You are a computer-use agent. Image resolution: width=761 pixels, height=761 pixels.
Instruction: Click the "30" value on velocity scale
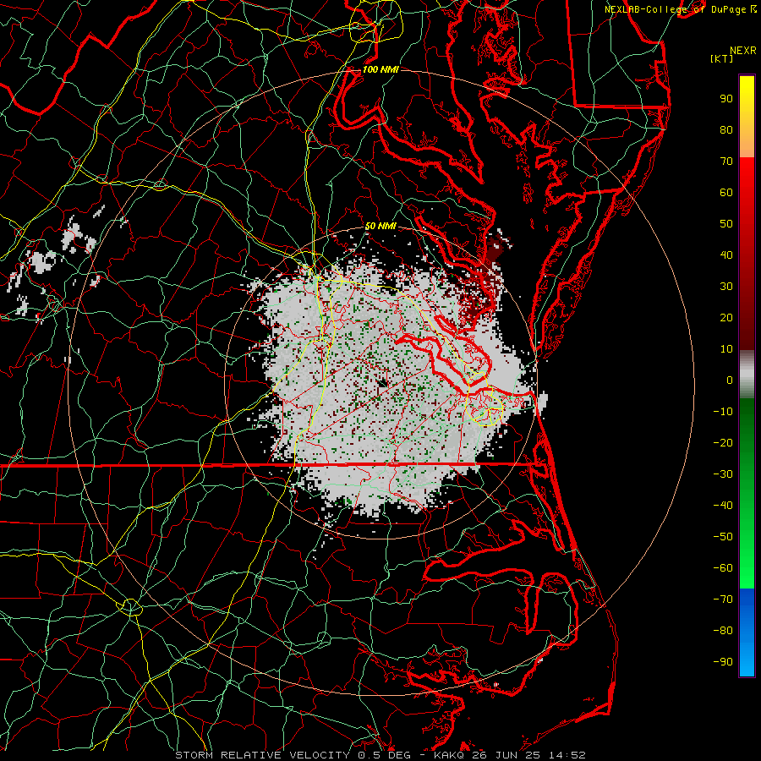tap(726, 287)
